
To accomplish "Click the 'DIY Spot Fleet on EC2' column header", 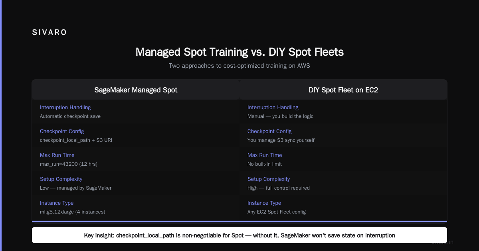I will 343,90.
